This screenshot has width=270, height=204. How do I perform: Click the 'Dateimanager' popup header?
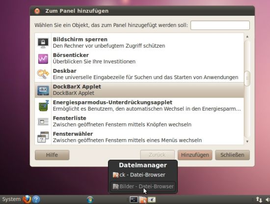tap(143, 165)
